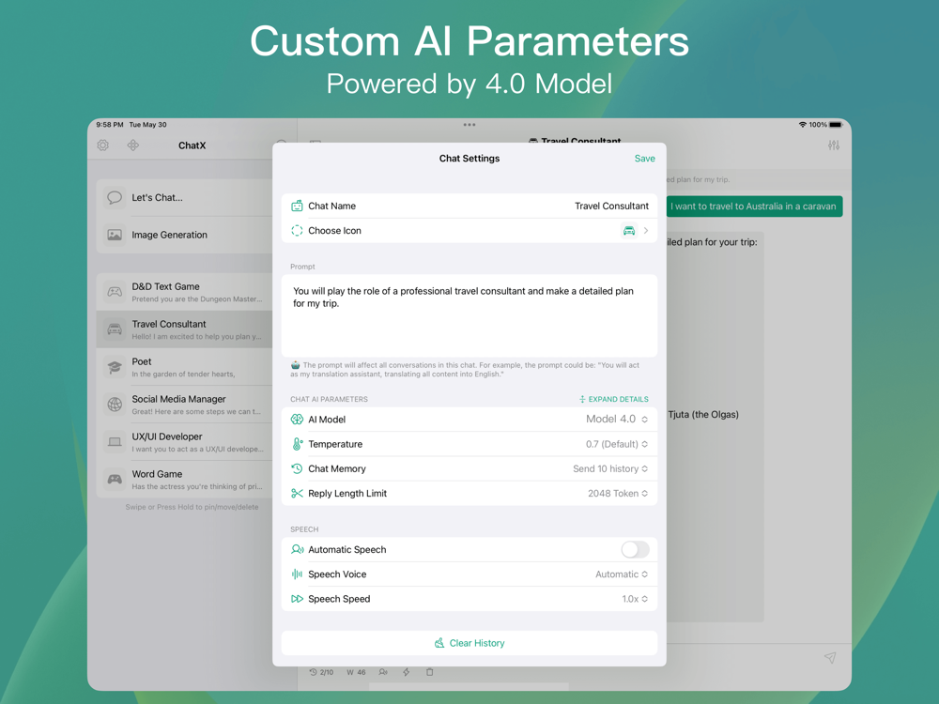Open the AI Model 4.0 dropdown

tap(617, 419)
